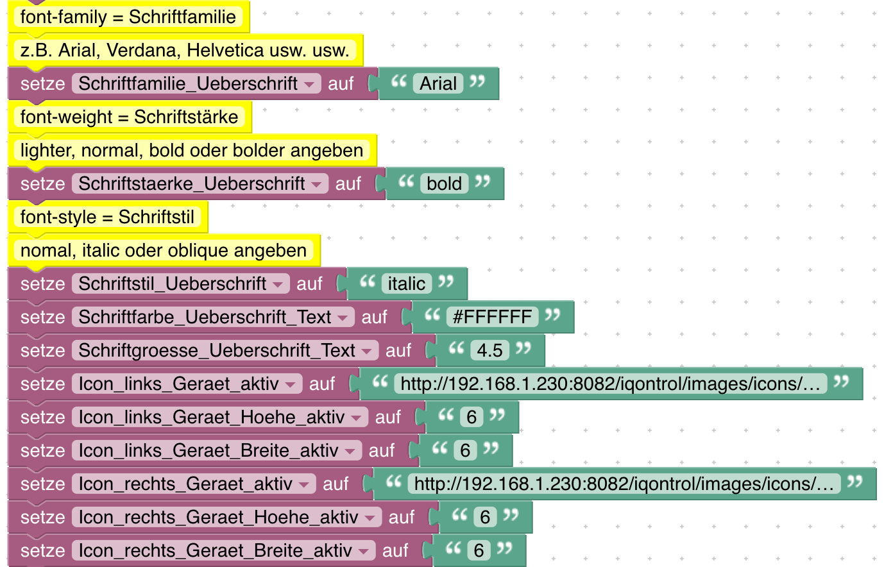
Task: Click the opening quote icon before 'italic'
Action: [368, 281]
